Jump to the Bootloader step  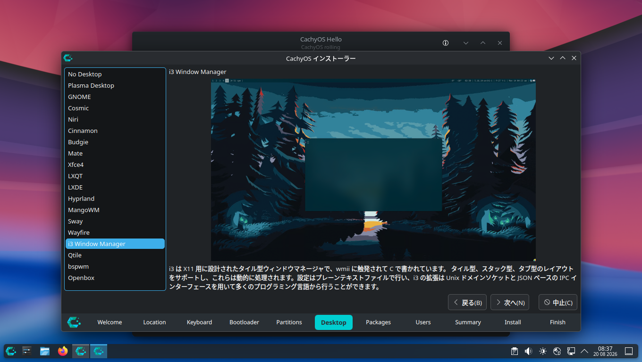click(244, 322)
